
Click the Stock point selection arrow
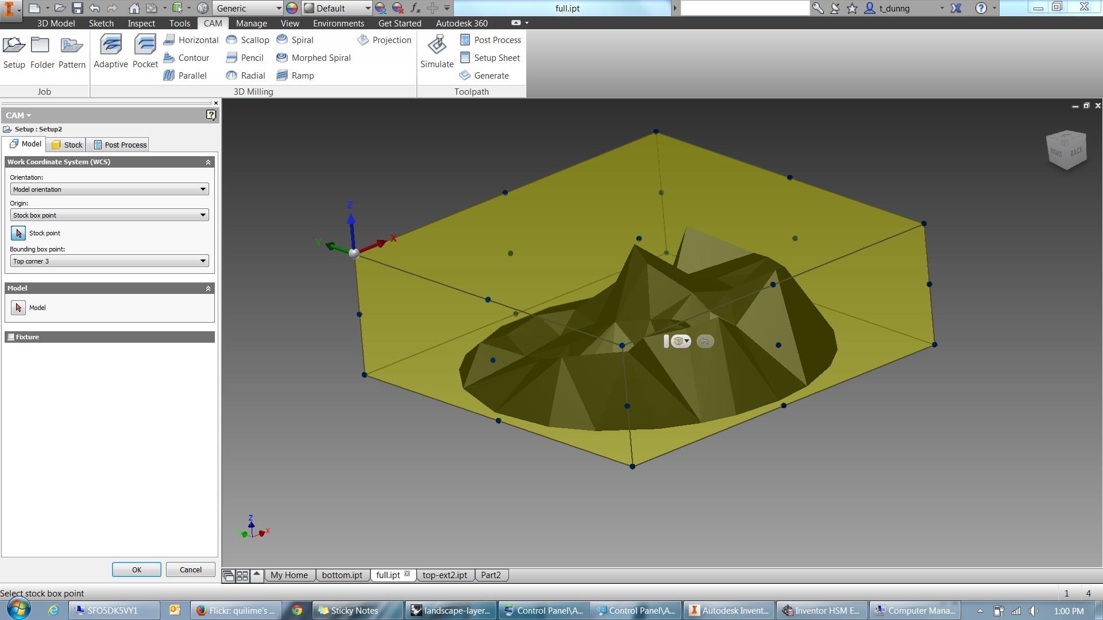coord(18,233)
